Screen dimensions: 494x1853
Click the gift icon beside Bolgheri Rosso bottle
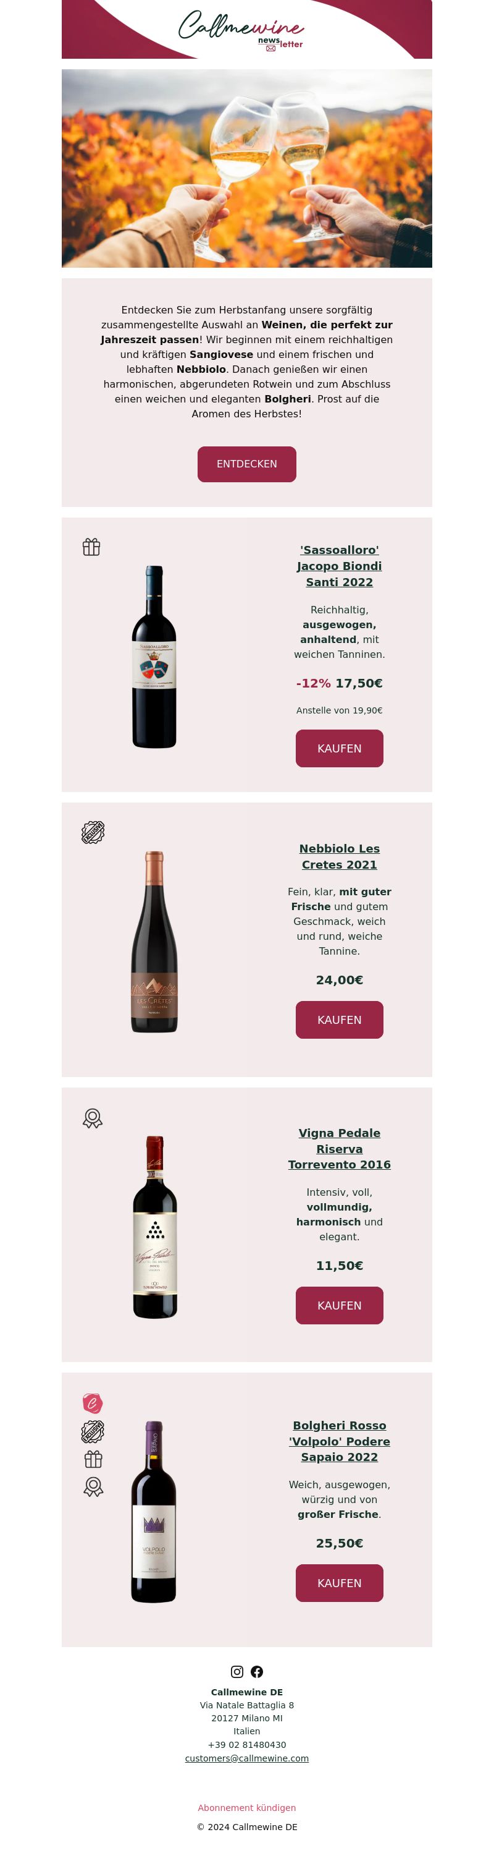(x=93, y=1459)
